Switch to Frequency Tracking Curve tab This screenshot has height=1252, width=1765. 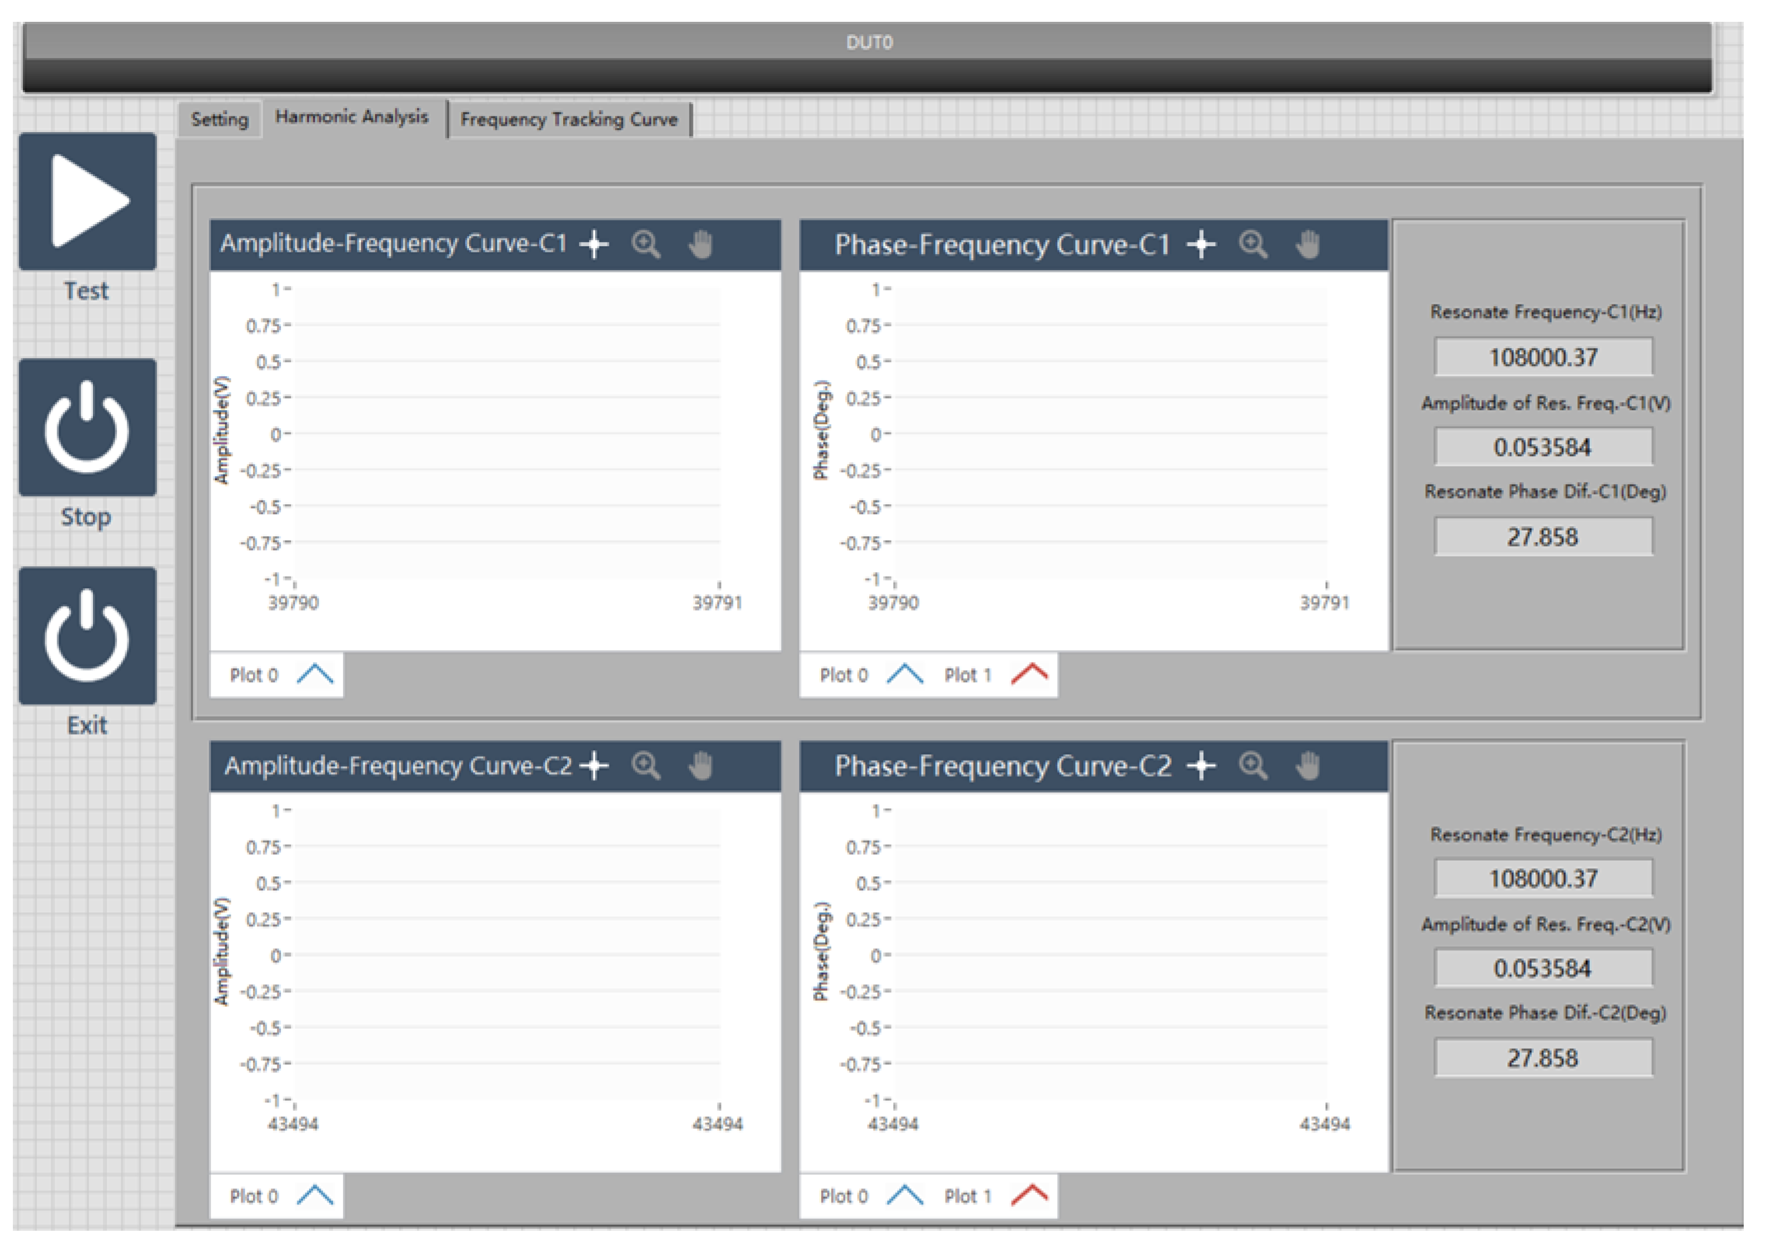click(568, 120)
